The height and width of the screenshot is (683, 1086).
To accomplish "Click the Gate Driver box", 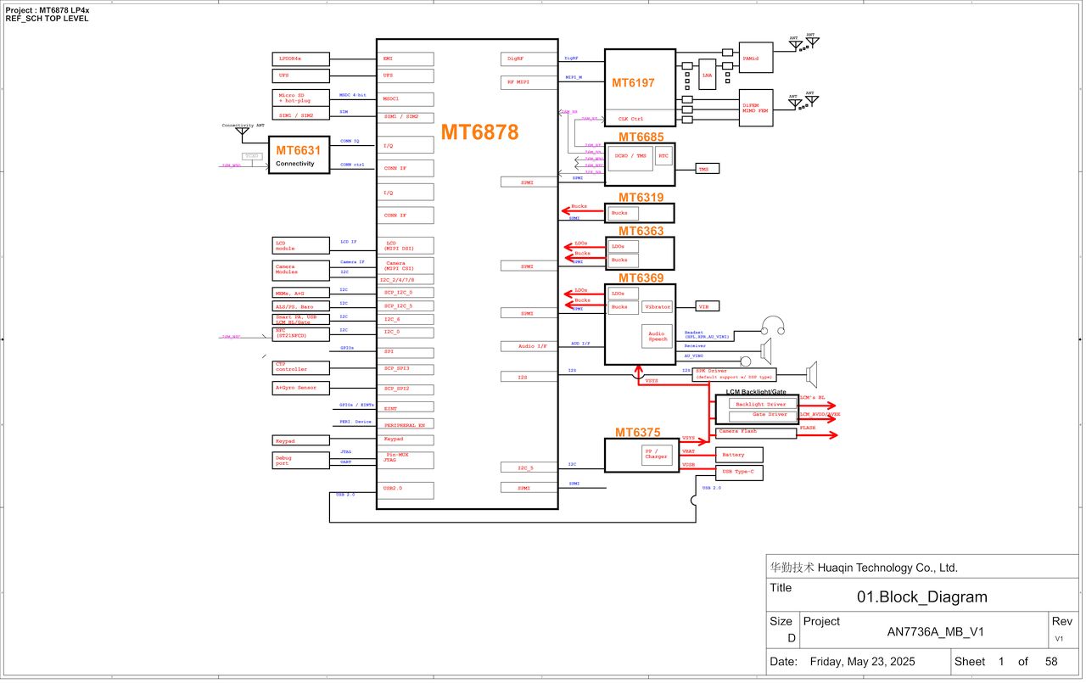I will (x=763, y=415).
